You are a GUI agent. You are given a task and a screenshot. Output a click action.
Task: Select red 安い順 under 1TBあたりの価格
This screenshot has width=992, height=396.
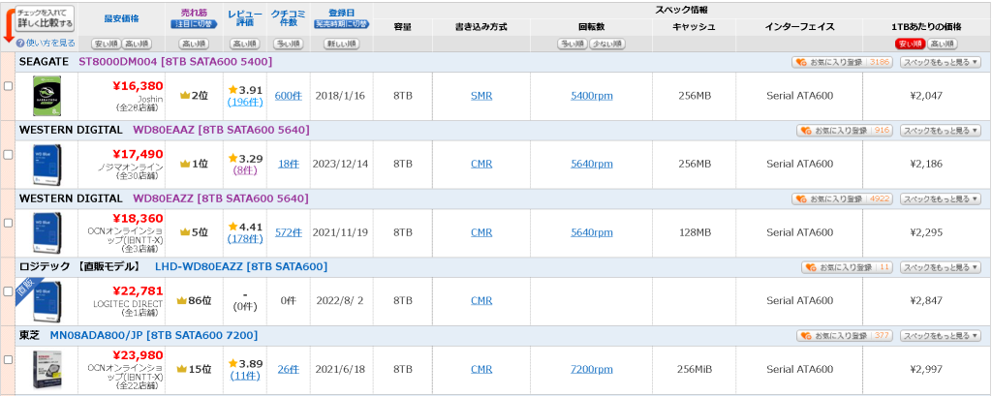coord(910,44)
